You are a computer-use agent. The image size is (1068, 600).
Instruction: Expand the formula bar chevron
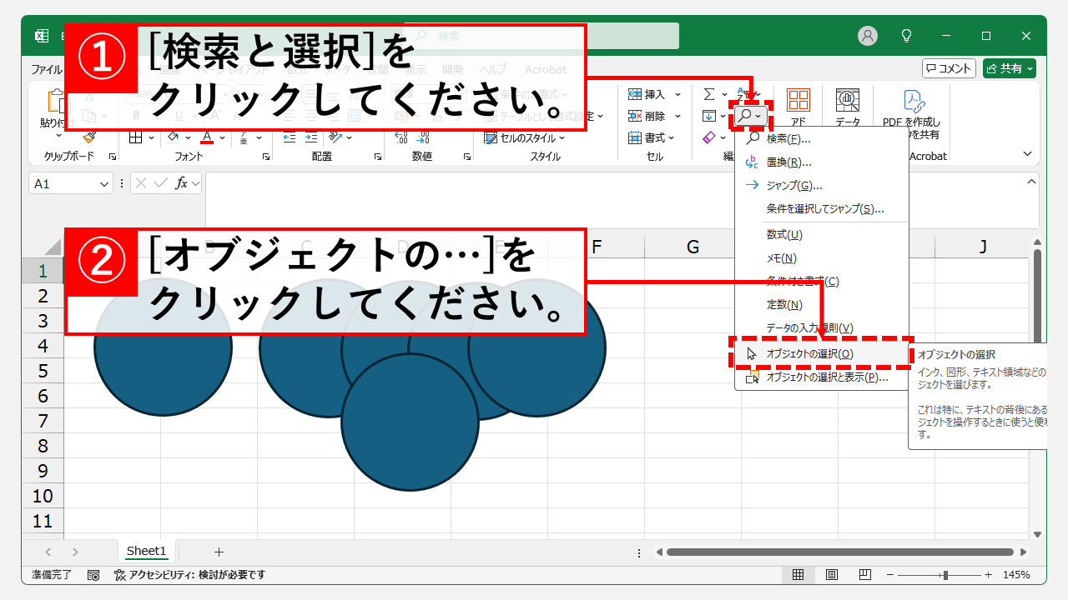1032,181
